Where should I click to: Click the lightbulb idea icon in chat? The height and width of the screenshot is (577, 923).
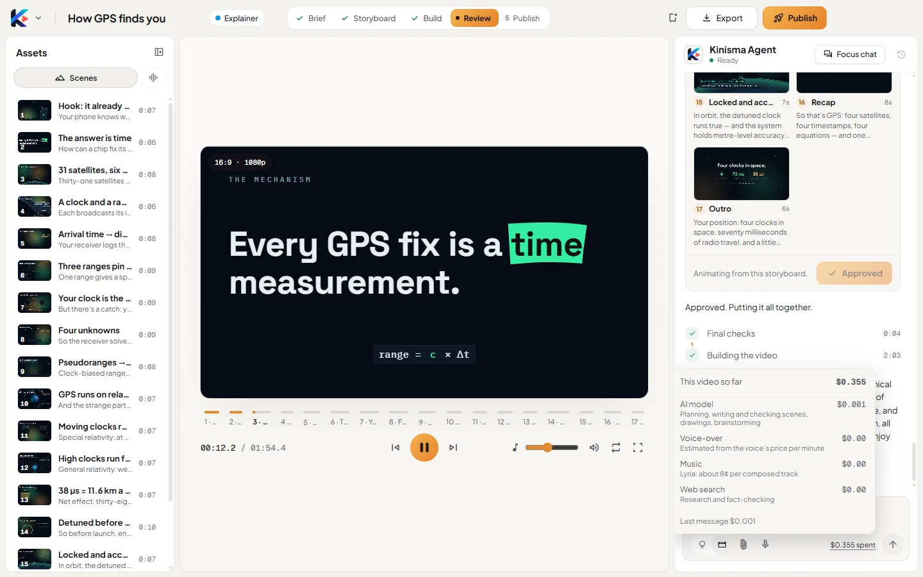click(702, 544)
